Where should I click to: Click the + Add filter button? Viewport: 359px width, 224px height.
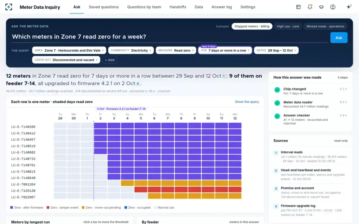109,60
